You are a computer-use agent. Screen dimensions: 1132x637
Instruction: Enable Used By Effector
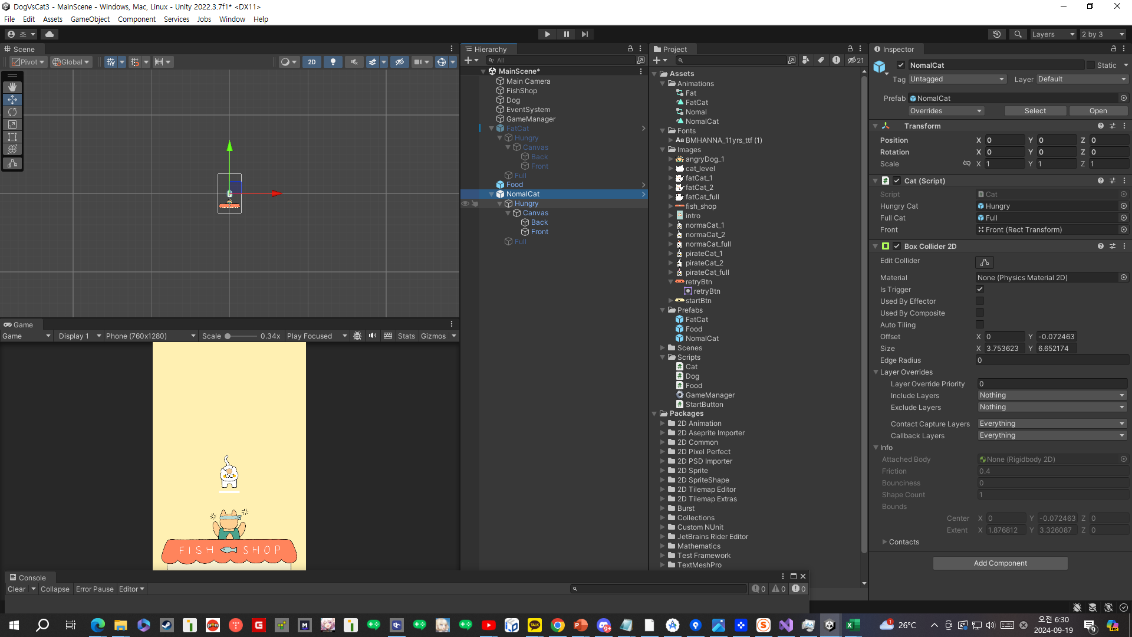tap(980, 301)
